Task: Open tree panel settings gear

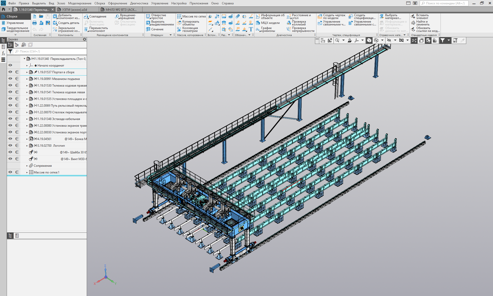Action: click(84, 39)
